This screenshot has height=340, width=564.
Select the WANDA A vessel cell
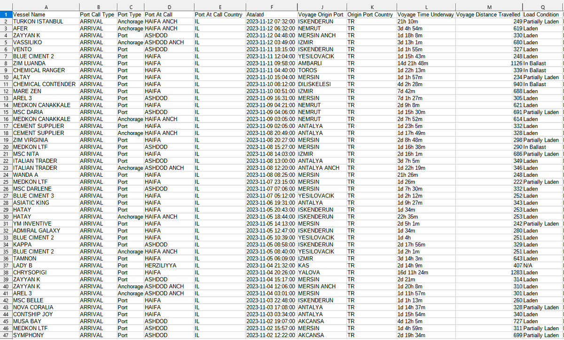(46, 175)
